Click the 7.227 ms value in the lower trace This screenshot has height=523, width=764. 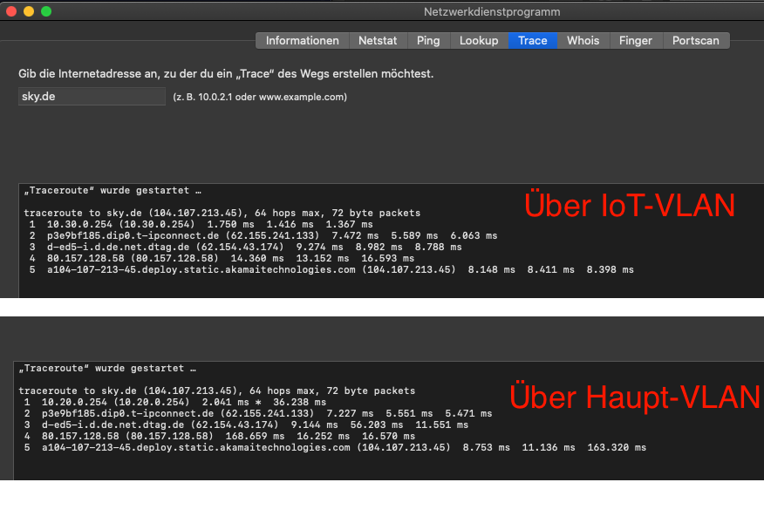coord(350,414)
